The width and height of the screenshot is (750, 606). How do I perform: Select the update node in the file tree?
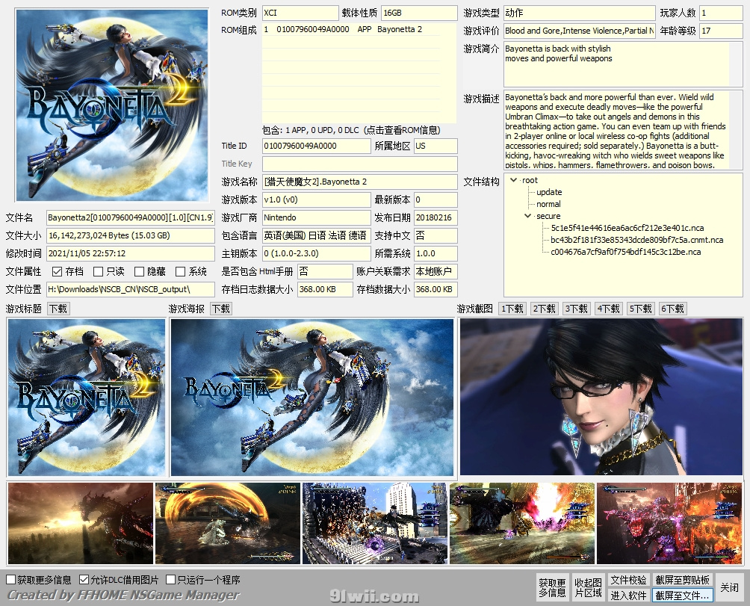[x=550, y=191]
